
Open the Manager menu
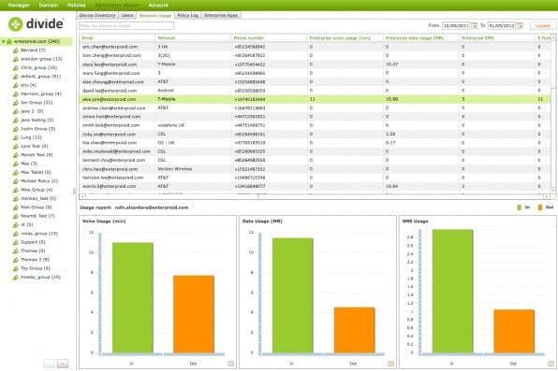point(19,6)
